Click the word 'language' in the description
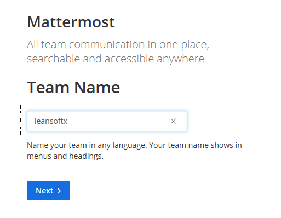 click(x=130, y=146)
